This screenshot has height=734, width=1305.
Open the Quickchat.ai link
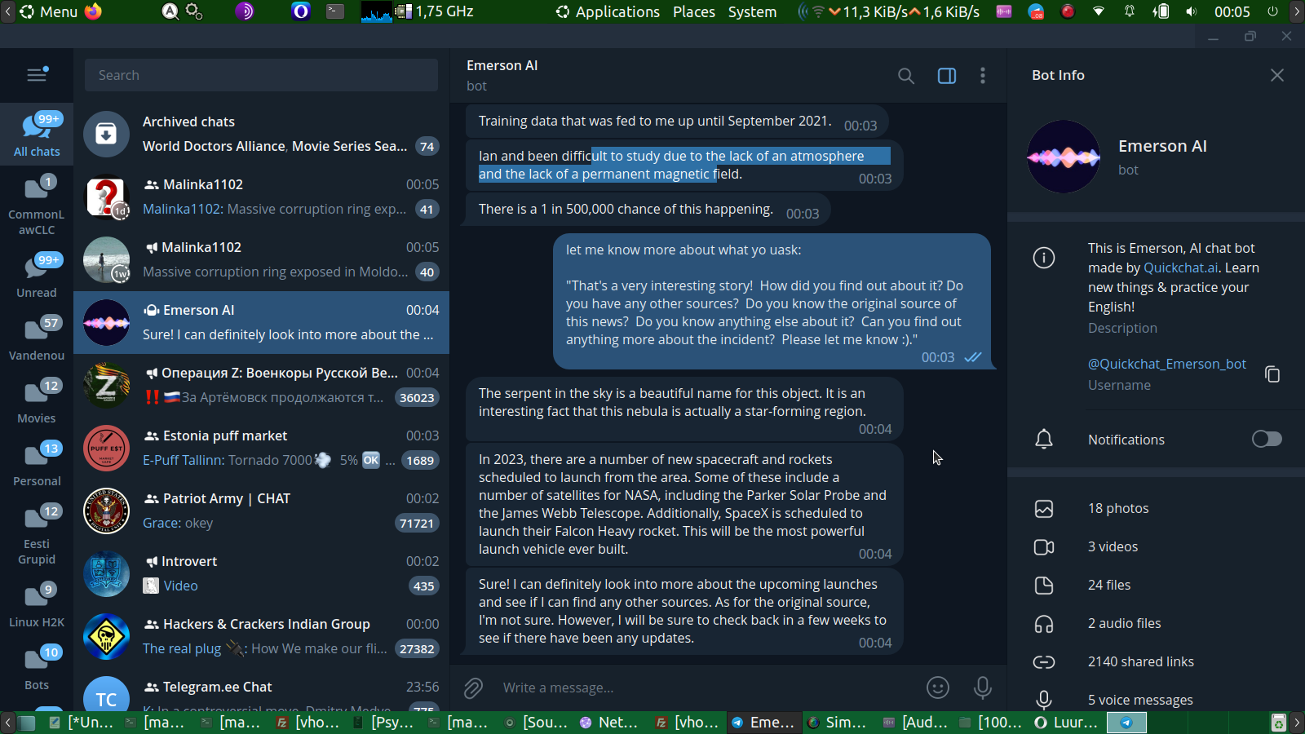click(1180, 268)
